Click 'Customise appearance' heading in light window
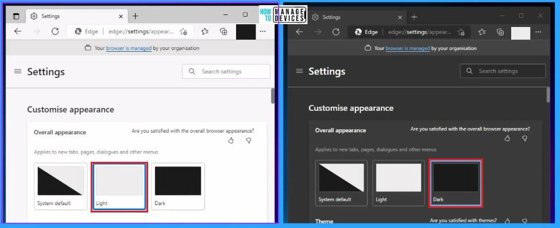This screenshot has height=228, width=560. point(71,109)
